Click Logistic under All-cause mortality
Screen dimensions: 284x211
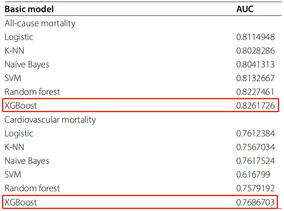pyautogui.click(x=19, y=37)
